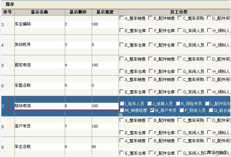Check M_销售经理 in the 移动电话 row
This screenshot has width=231, height=157.
click(x=122, y=110)
